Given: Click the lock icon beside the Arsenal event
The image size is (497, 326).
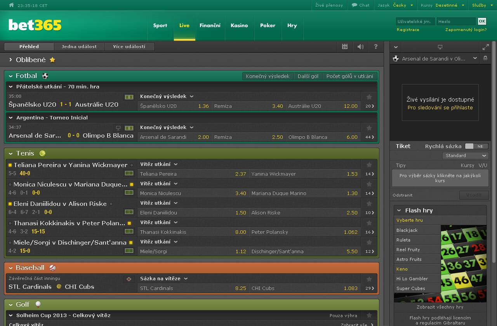Looking at the screenshot, I should click(x=485, y=58).
